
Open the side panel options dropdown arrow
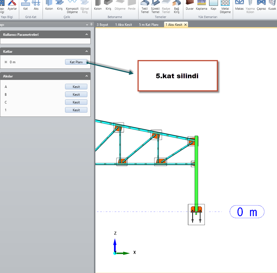click(x=87, y=25)
